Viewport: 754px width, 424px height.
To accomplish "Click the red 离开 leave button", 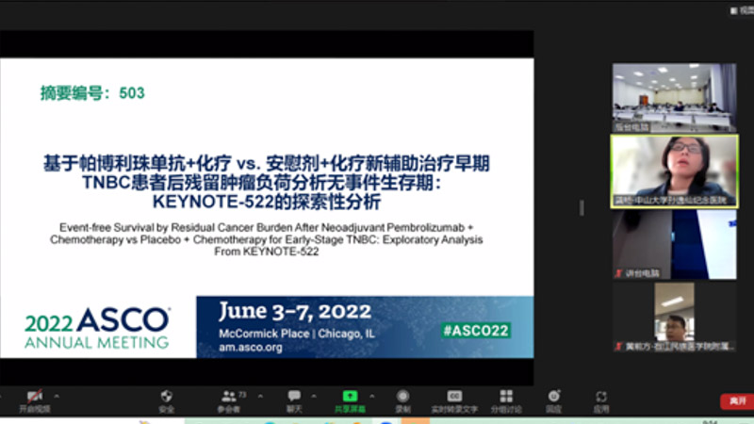I will tap(737, 401).
